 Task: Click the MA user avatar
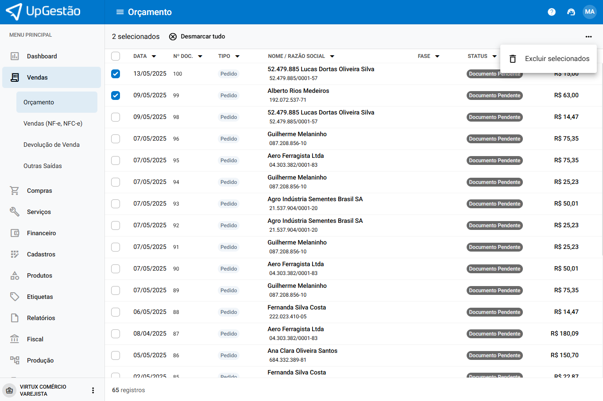[x=589, y=12]
